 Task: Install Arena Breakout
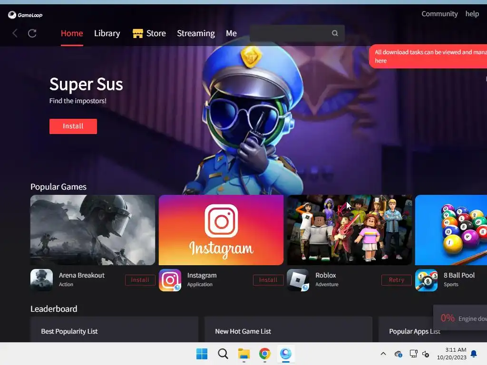[x=140, y=280]
